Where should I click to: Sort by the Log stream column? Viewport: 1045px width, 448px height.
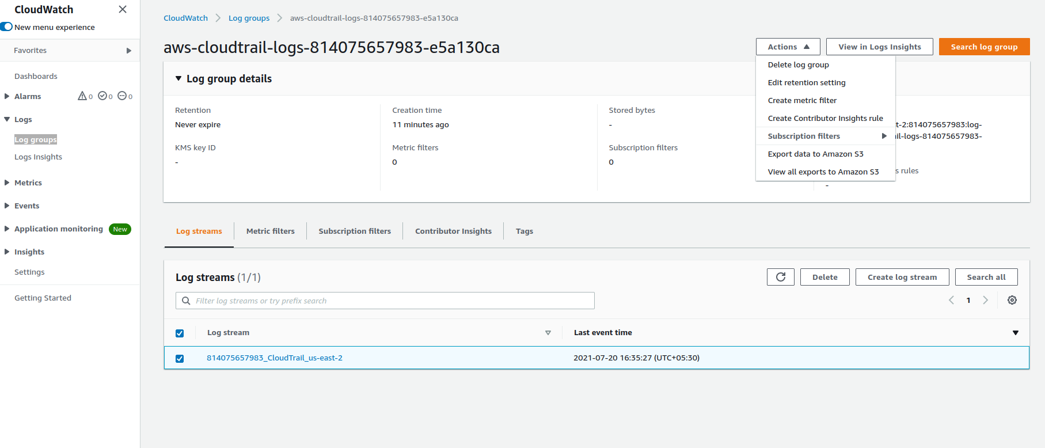coord(548,333)
